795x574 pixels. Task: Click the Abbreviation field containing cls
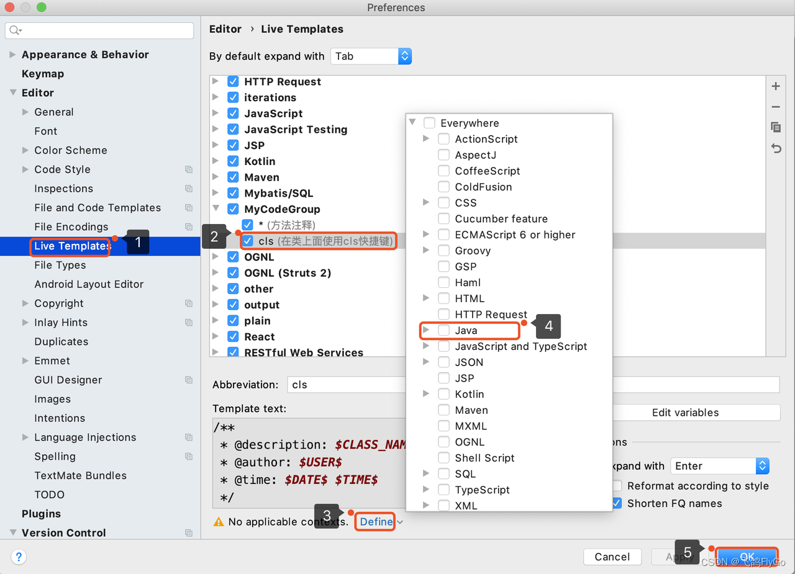[346, 385]
